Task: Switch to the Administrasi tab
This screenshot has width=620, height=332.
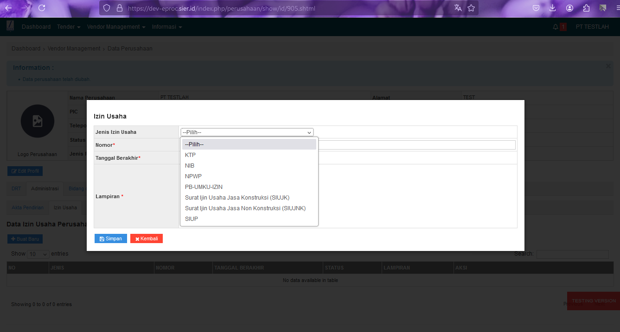Action: tap(45, 189)
